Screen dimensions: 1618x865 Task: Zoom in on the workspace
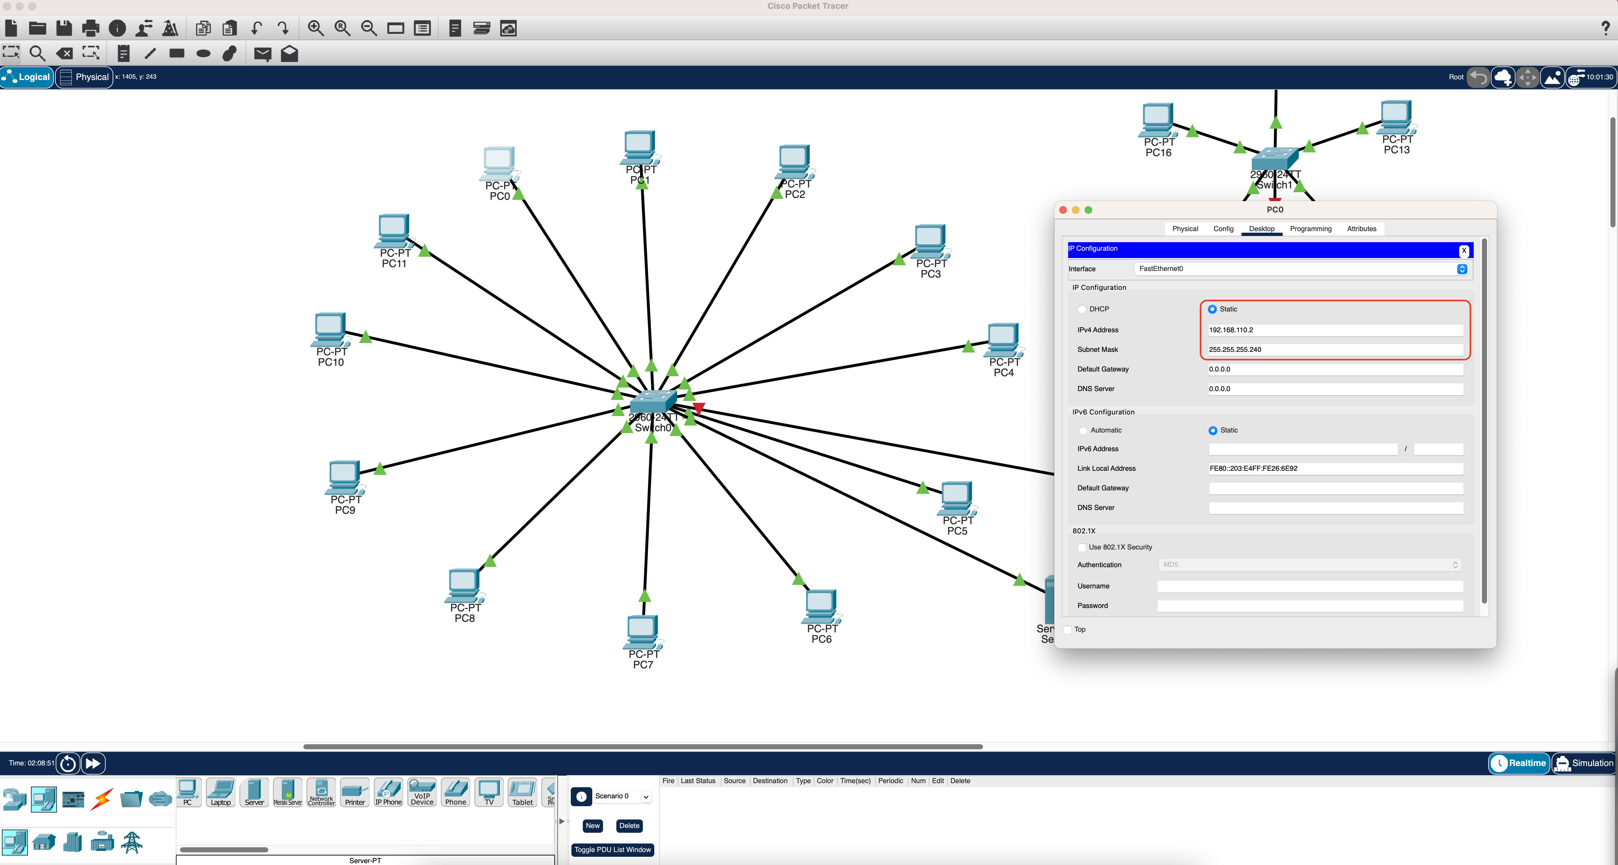point(316,28)
